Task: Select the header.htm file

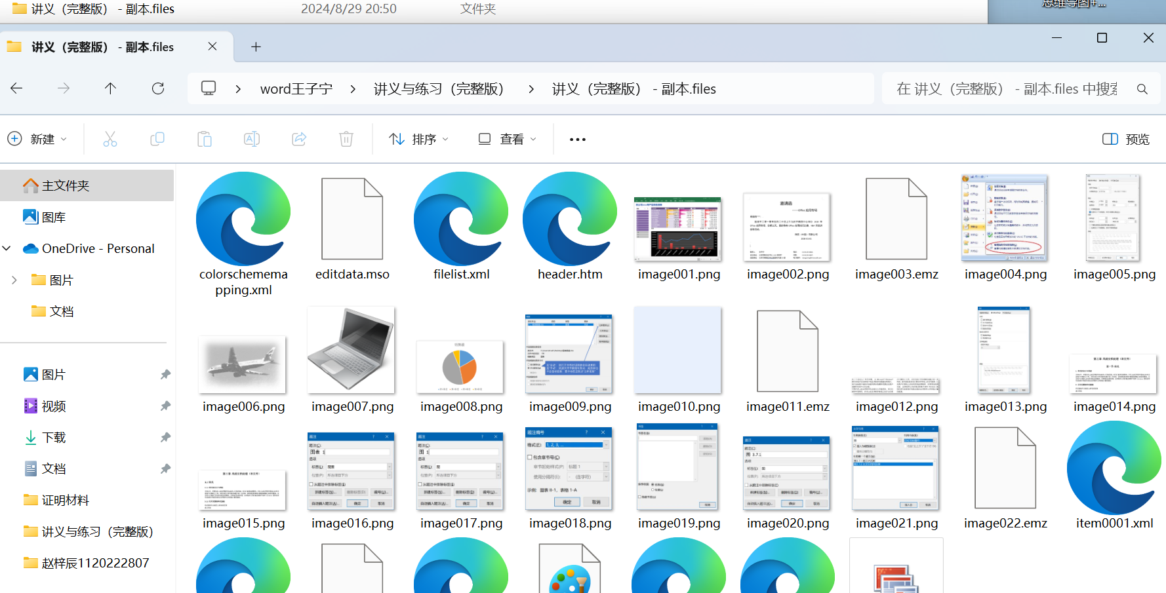Action: [x=570, y=219]
